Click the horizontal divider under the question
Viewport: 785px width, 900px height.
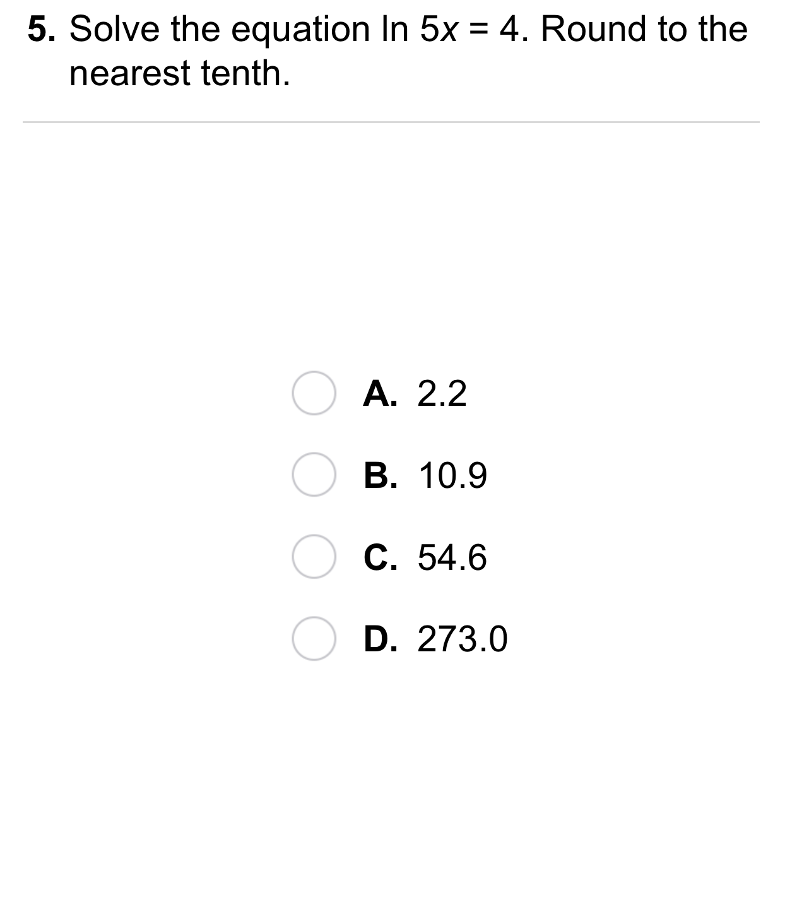pos(391,122)
